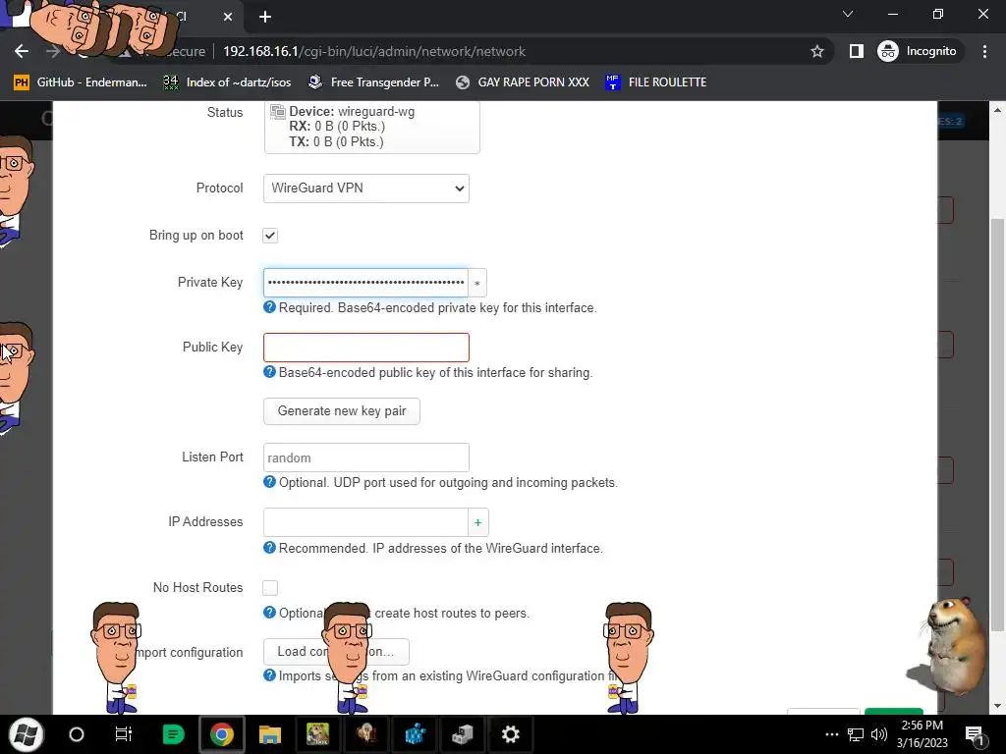Open the green chat app on taskbar

pos(173,734)
